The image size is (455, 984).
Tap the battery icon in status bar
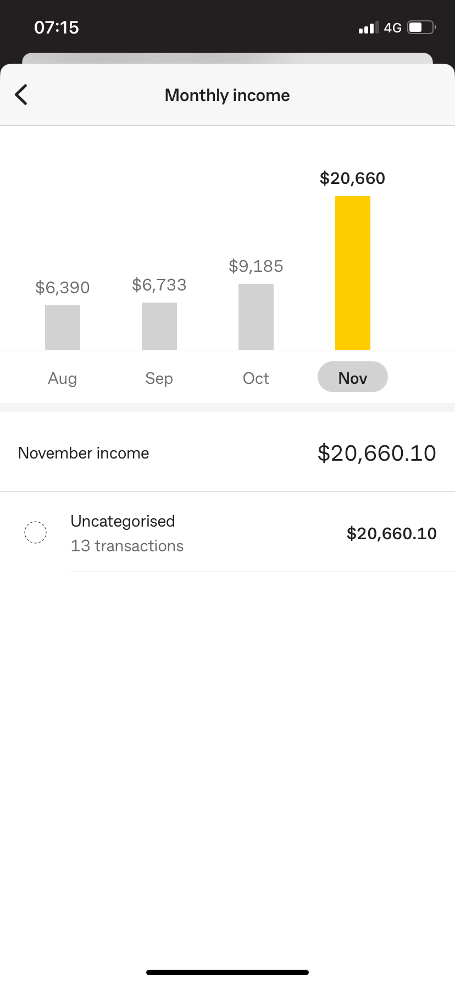click(421, 27)
